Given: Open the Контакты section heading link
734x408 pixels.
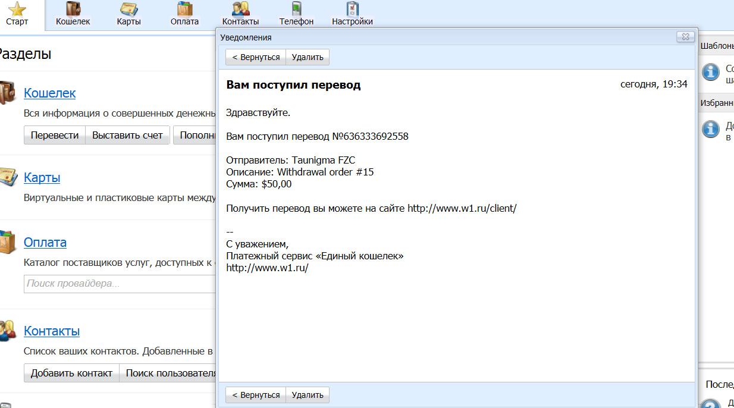Looking at the screenshot, I should tap(52, 331).
